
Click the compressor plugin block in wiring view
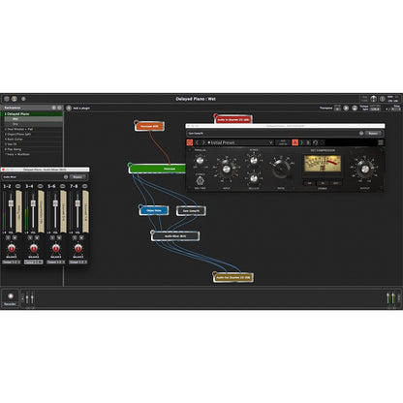[191, 211]
